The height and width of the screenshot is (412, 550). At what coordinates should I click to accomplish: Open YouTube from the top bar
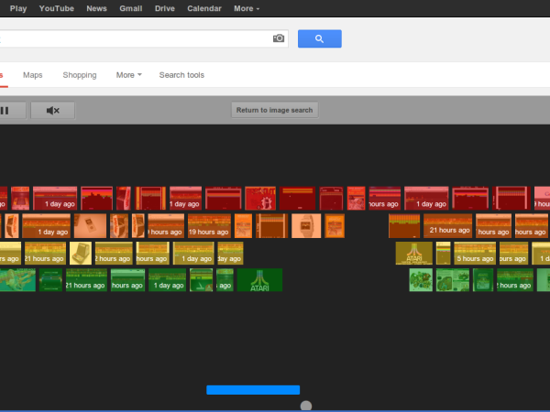pos(57,8)
